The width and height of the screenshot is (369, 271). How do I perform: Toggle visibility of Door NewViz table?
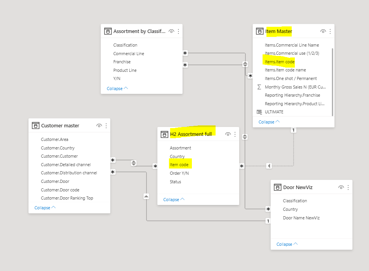pos(341,188)
